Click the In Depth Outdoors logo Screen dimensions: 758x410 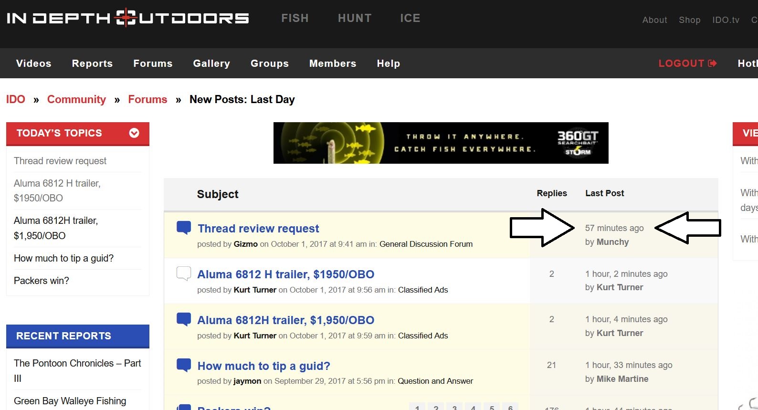coord(127,18)
